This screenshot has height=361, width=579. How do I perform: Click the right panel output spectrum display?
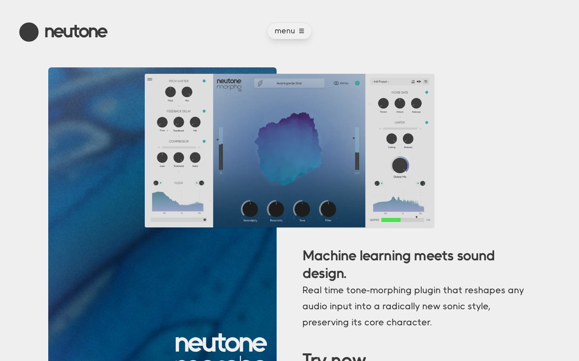pos(399,201)
